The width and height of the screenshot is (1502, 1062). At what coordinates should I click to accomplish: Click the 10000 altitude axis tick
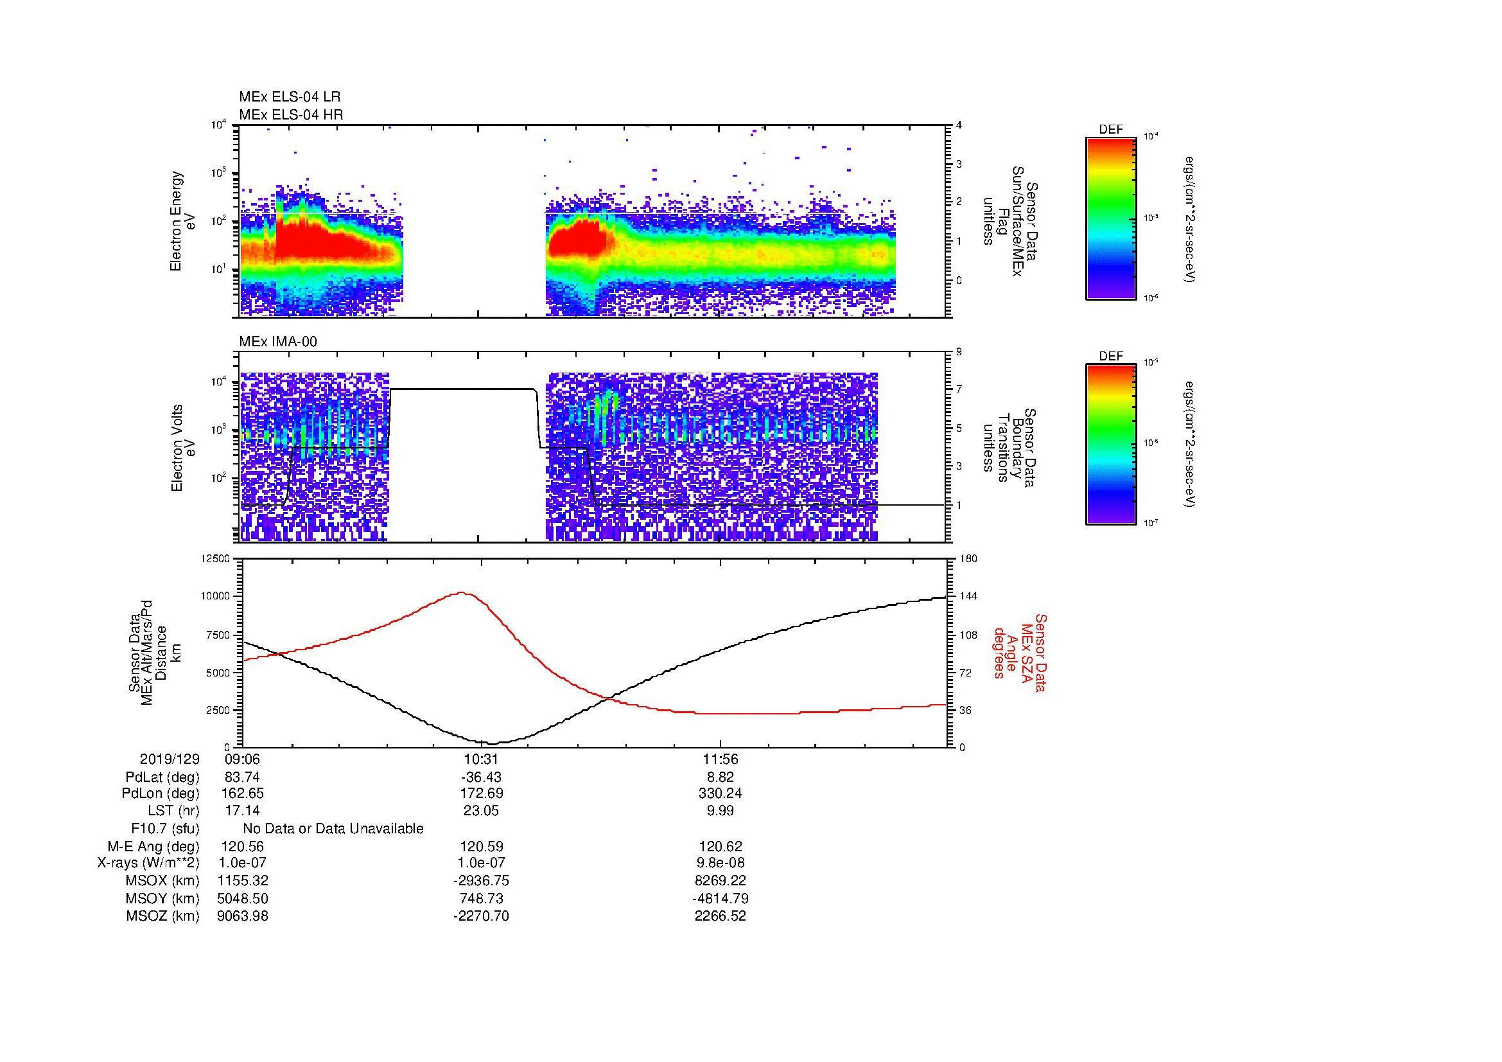coord(216,596)
